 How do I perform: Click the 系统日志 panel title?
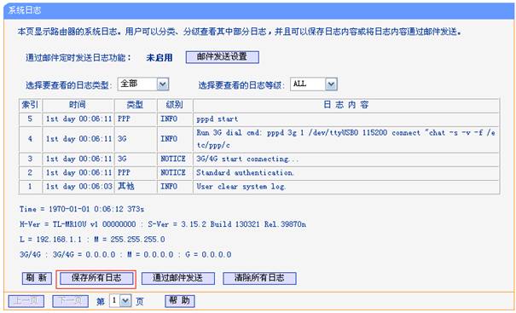coord(25,10)
